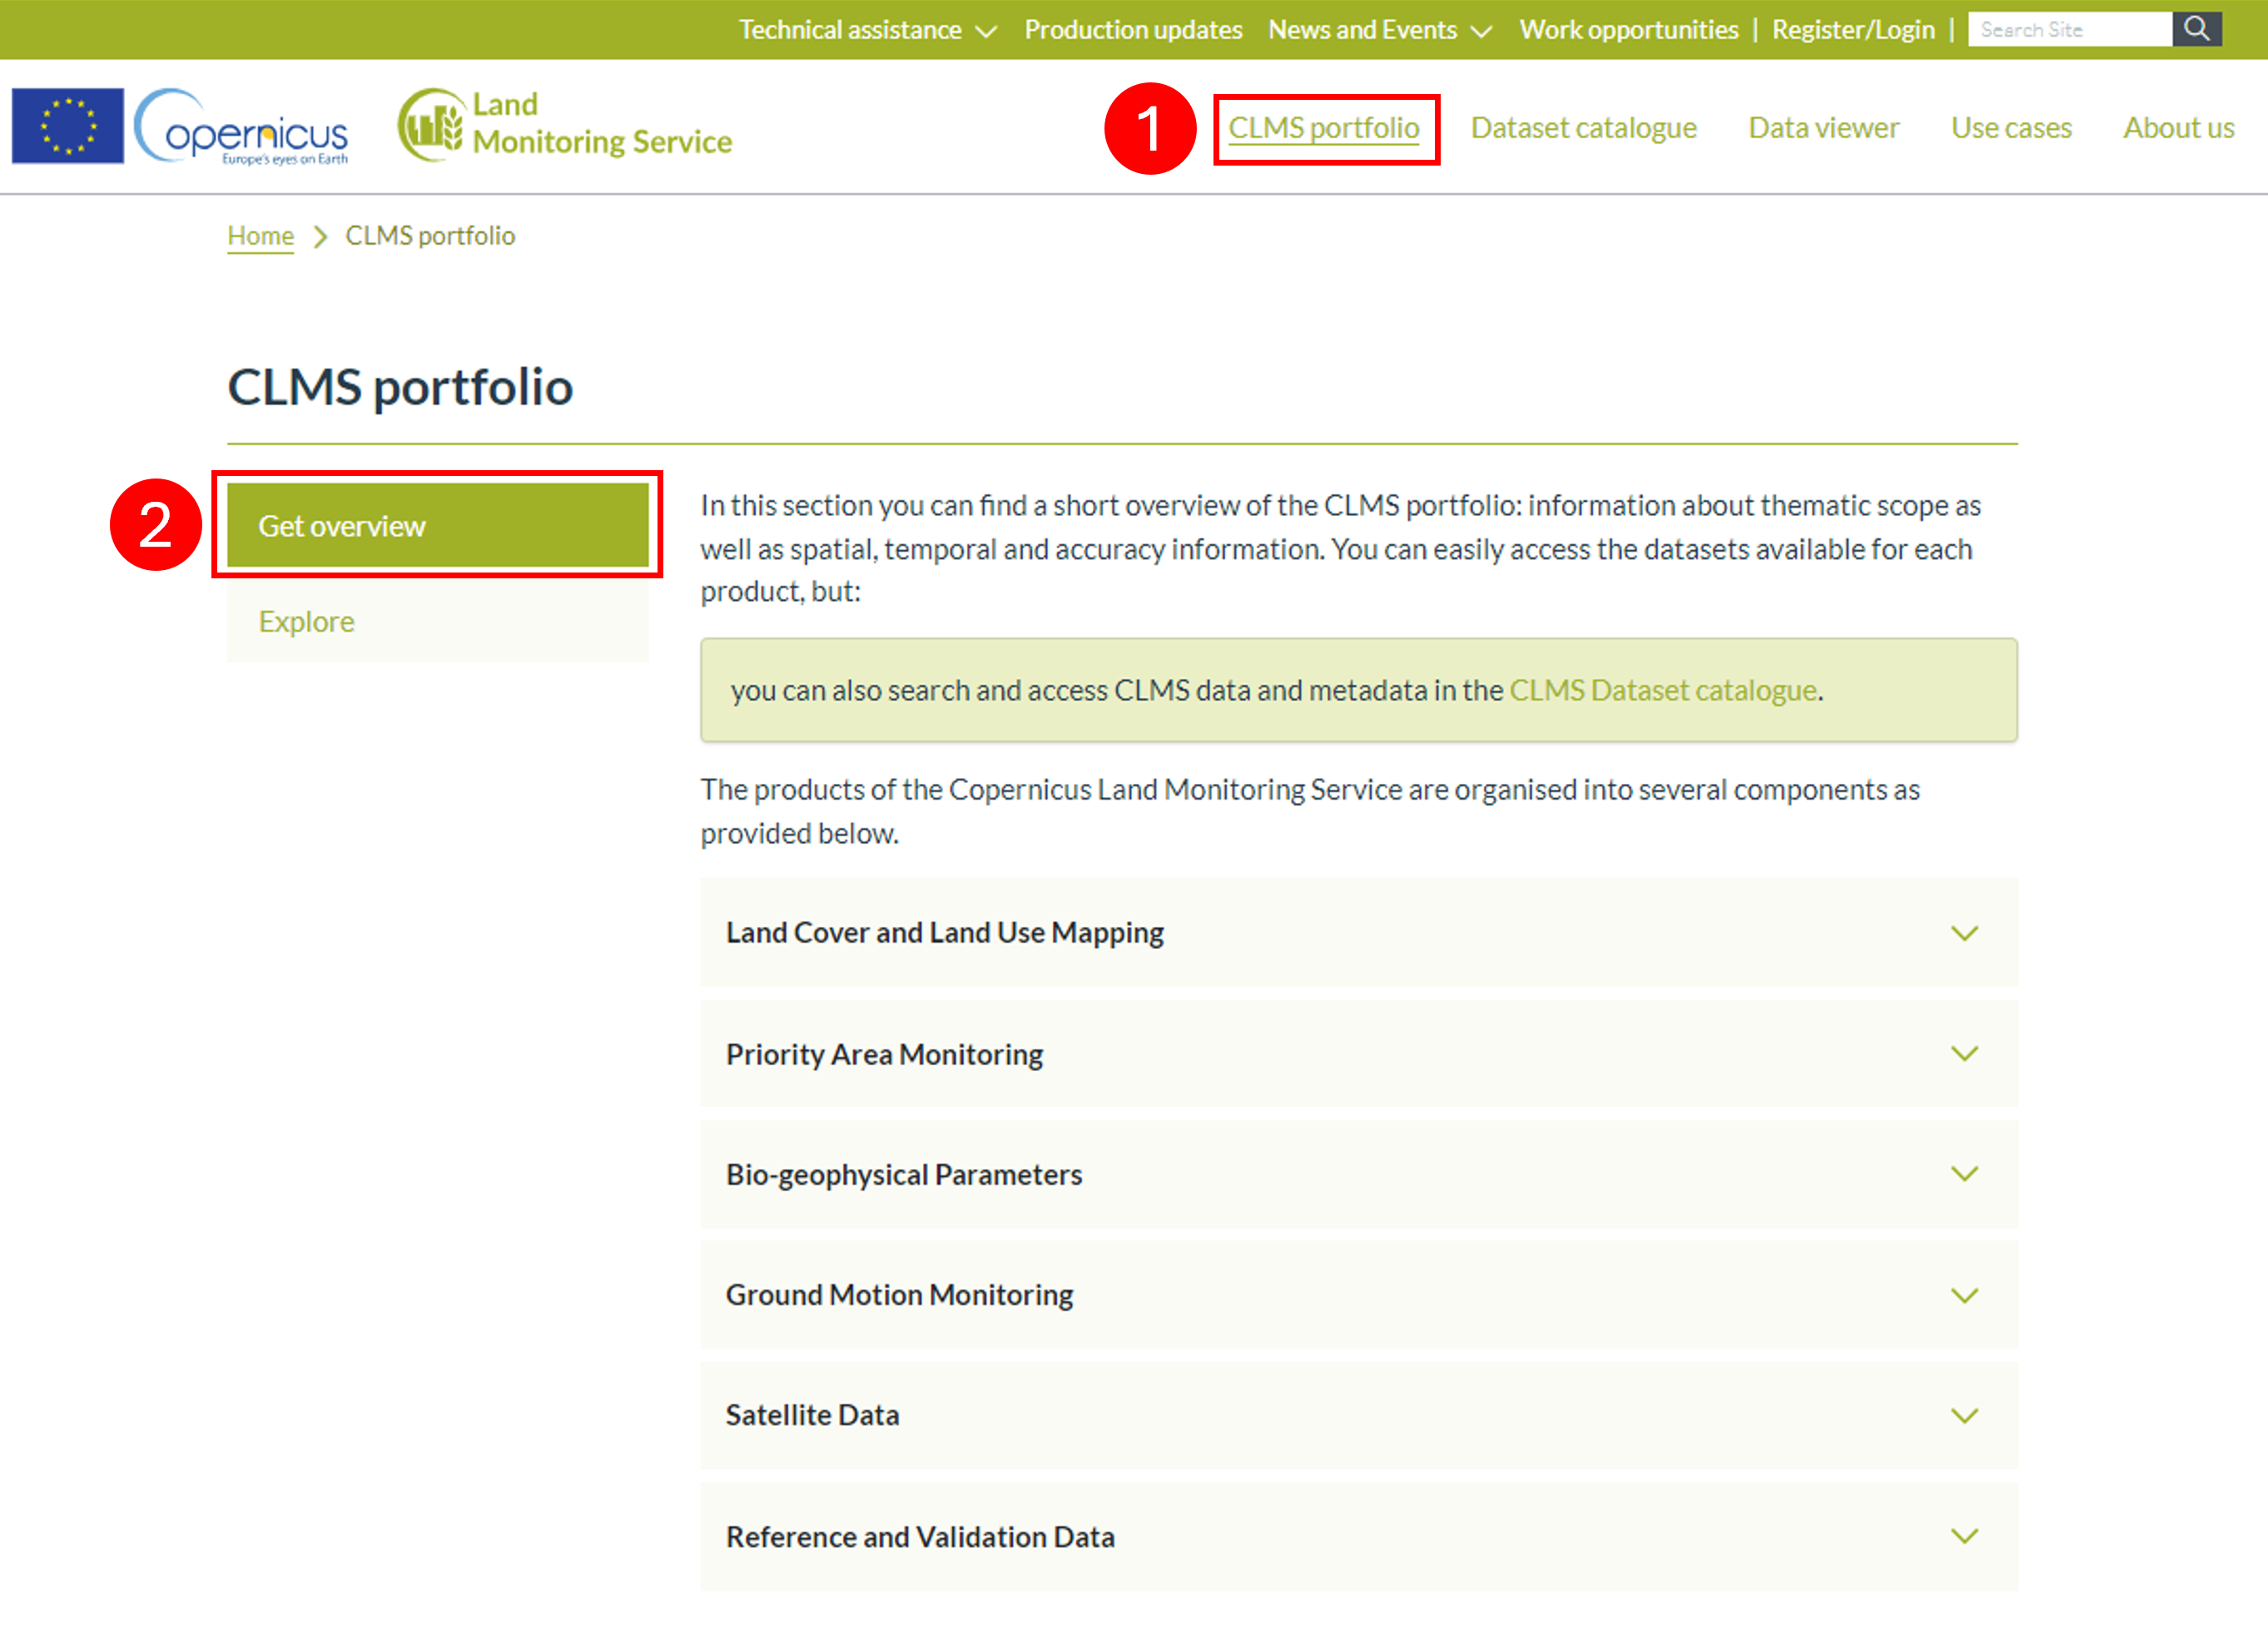Screen dimensions: 2268x1636
Task: Expand the Satellite Data section
Action: click(1358, 1415)
